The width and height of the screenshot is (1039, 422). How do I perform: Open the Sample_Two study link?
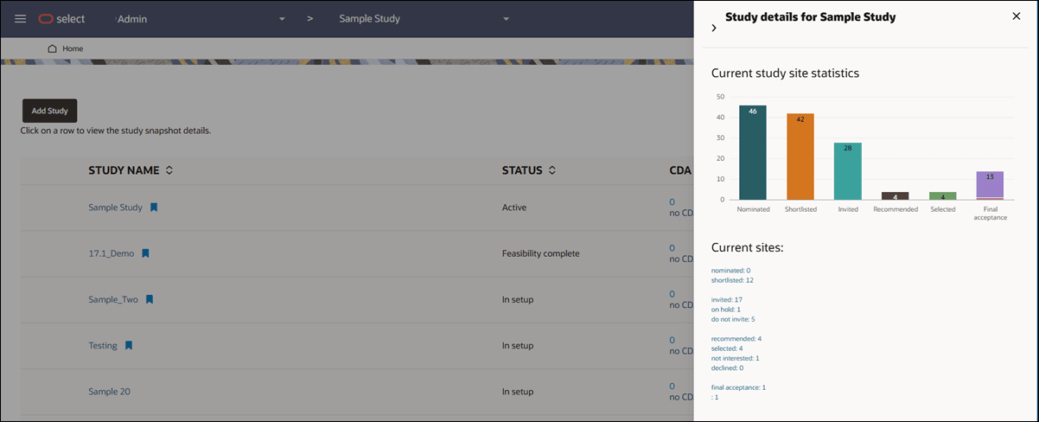113,299
